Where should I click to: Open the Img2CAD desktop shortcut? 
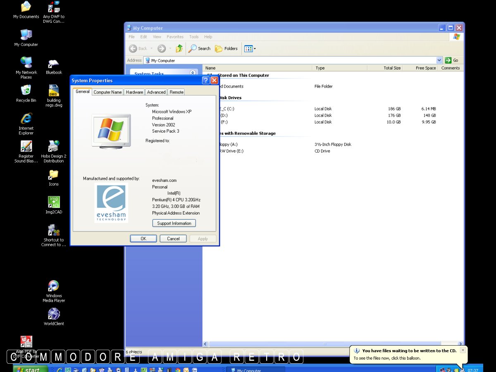(x=54, y=202)
